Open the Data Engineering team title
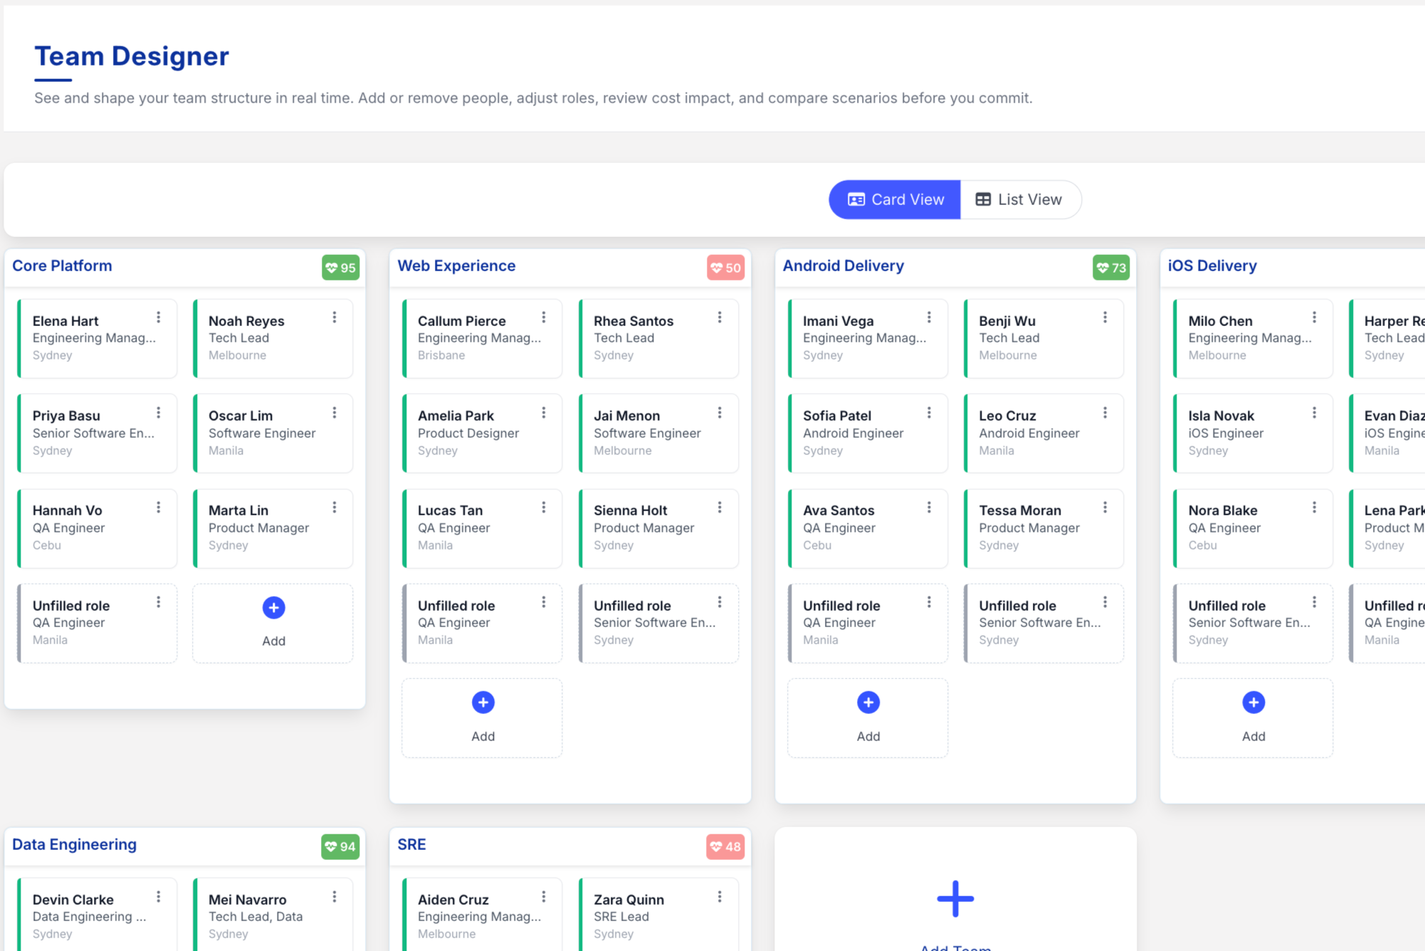1425x951 pixels. pos(74,844)
